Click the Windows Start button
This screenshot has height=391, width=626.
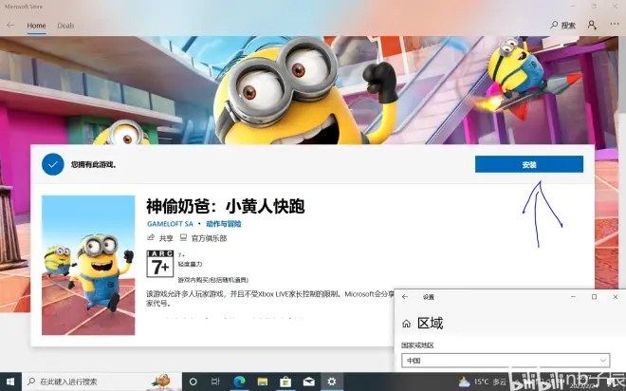point(9,382)
